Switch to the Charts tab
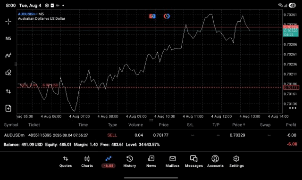 [87, 162]
